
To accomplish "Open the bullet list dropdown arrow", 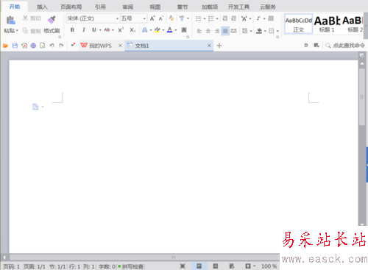I will pyautogui.click(x=205, y=18).
